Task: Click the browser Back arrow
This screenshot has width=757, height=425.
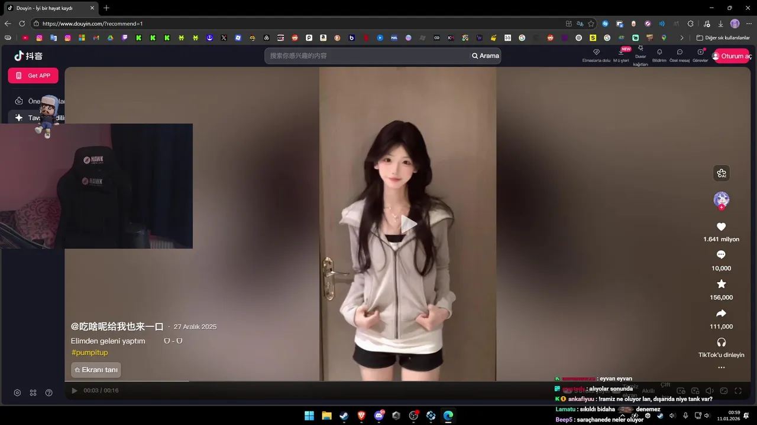Action: (8, 24)
